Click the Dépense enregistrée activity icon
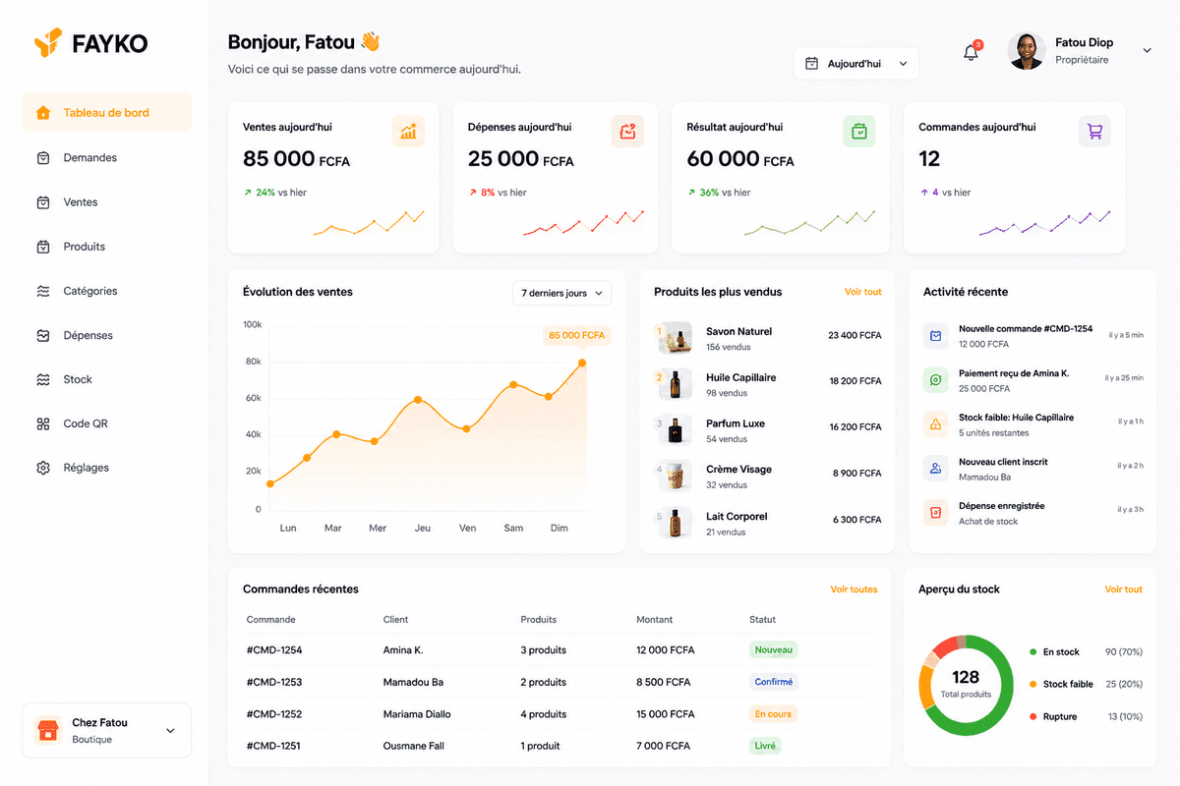The height and width of the screenshot is (786, 1180). coord(935,513)
